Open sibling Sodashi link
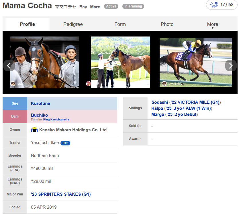The image size is (241, 219). (x=160, y=102)
